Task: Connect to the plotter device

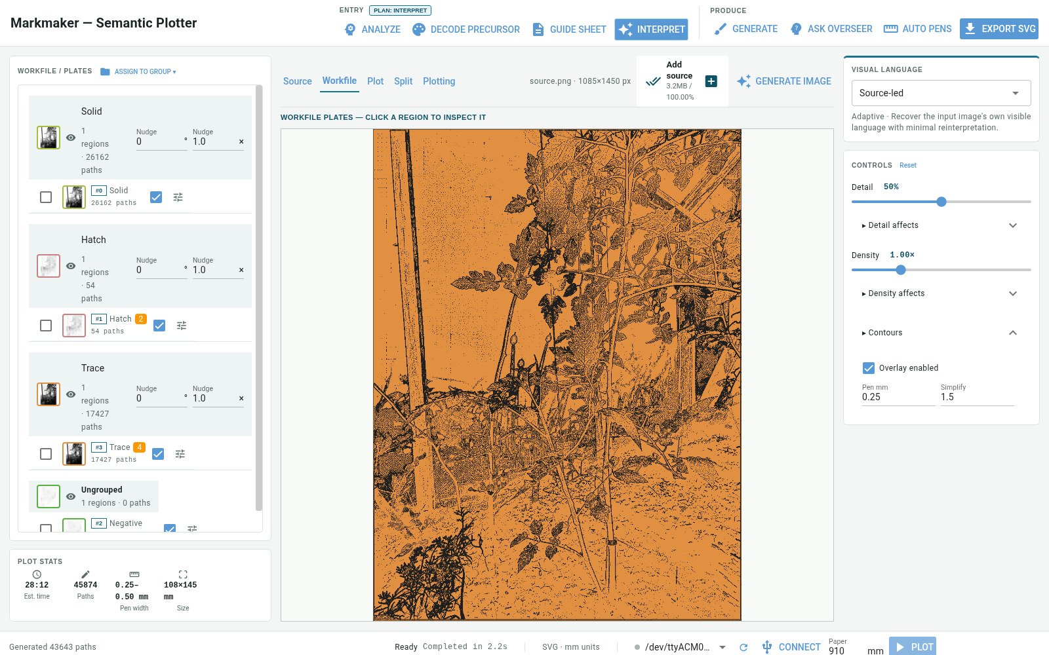Action: (791, 647)
